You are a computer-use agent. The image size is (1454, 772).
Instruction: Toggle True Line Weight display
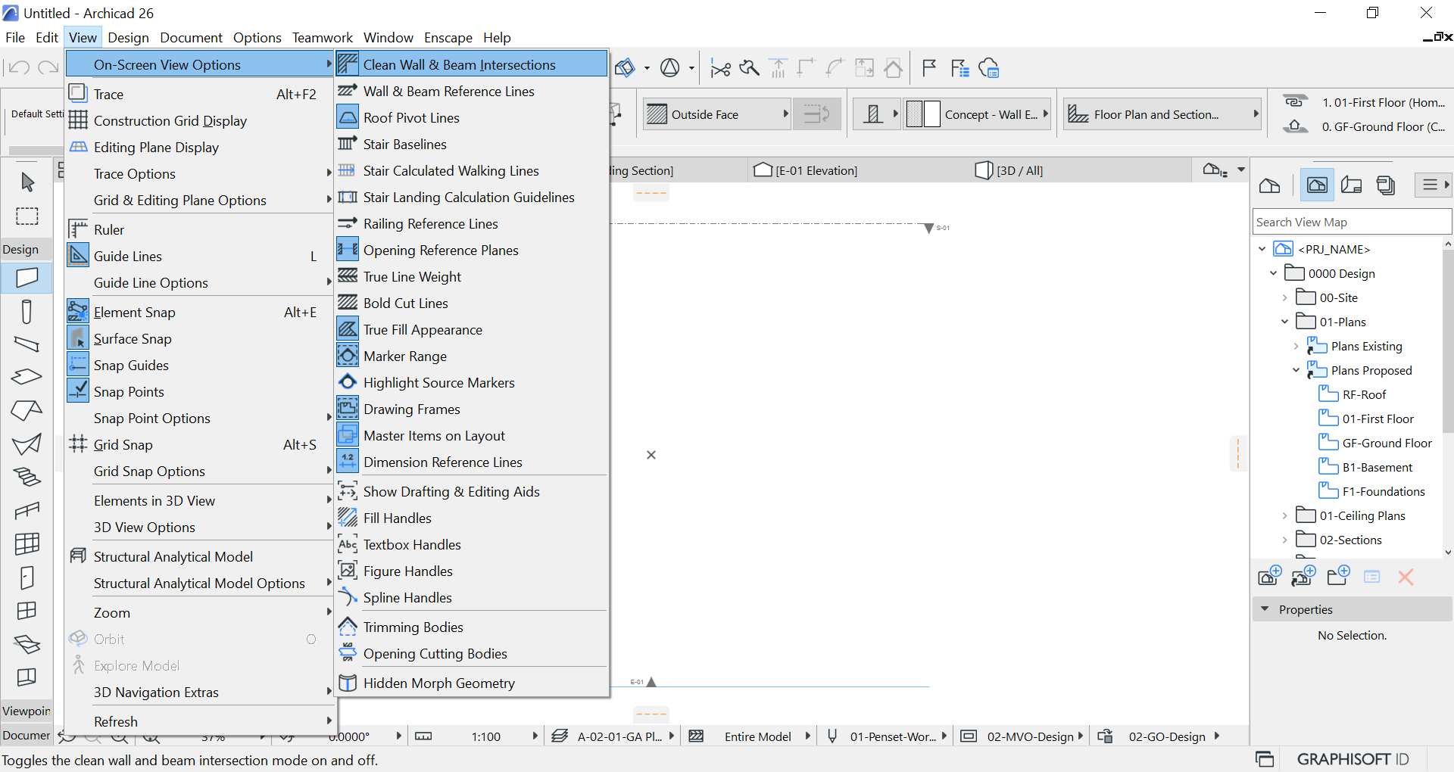coord(412,277)
